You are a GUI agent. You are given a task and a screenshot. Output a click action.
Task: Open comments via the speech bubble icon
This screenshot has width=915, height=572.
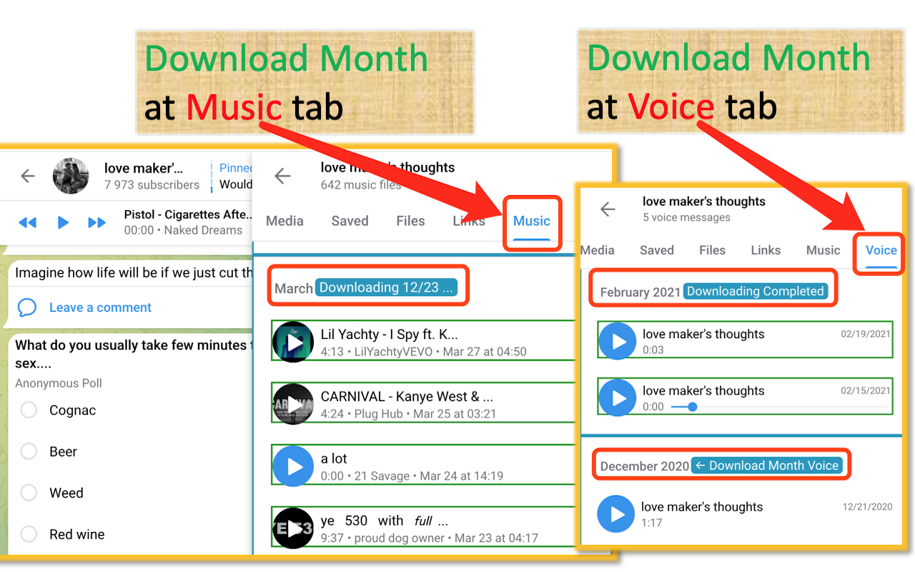27,307
